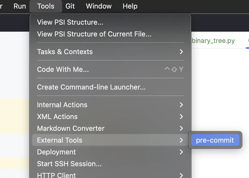Choose View PSI Structure of Current File

pos(94,34)
